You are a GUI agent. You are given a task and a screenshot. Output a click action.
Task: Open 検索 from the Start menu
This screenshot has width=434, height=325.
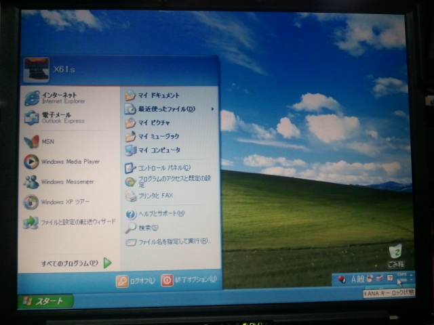(142, 227)
